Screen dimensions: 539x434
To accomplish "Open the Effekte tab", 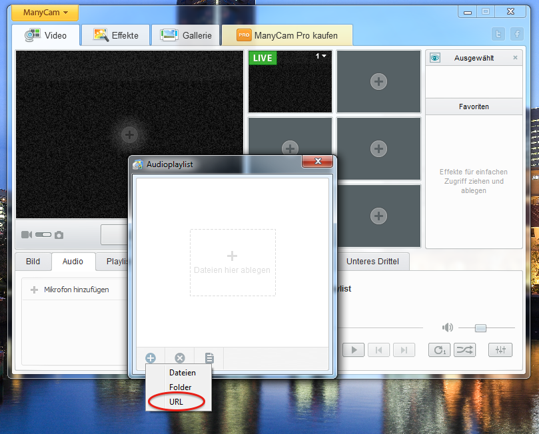I will tap(116, 35).
